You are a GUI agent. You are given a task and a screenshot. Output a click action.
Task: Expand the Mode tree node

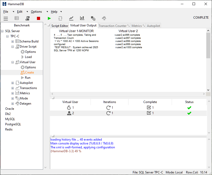click(12, 98)
